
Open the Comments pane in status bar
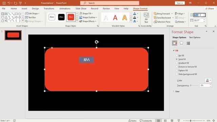click(146, 121)
